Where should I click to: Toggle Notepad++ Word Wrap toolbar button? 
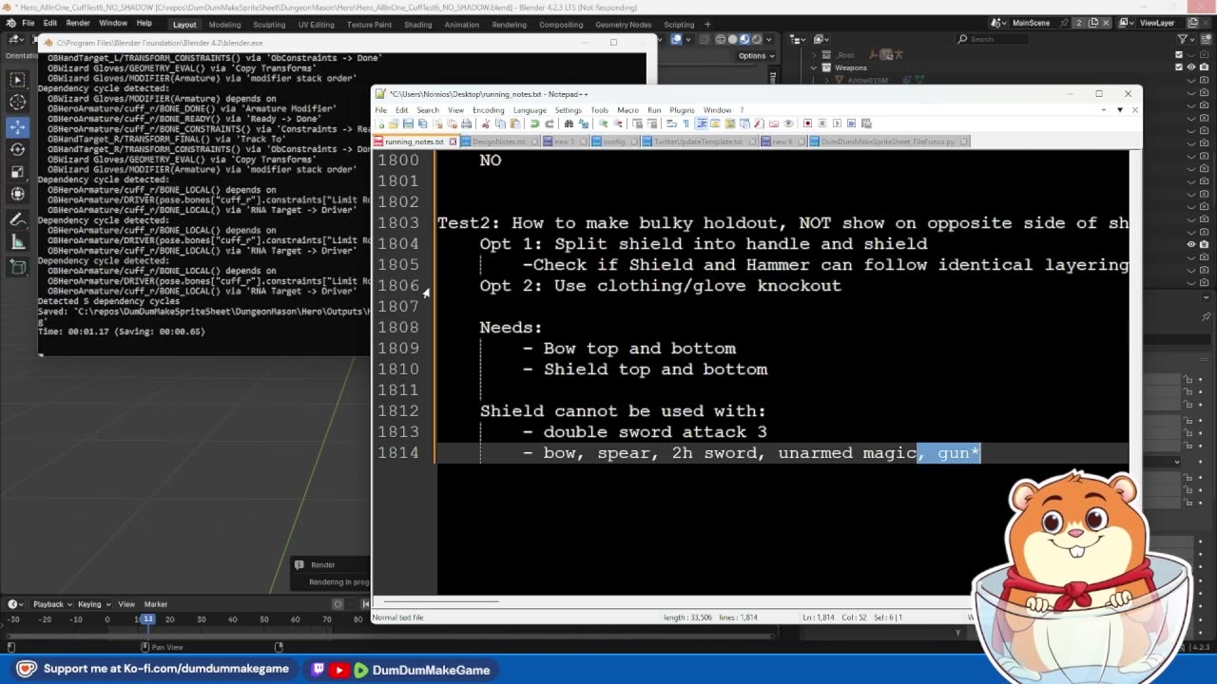click(671, 123)
